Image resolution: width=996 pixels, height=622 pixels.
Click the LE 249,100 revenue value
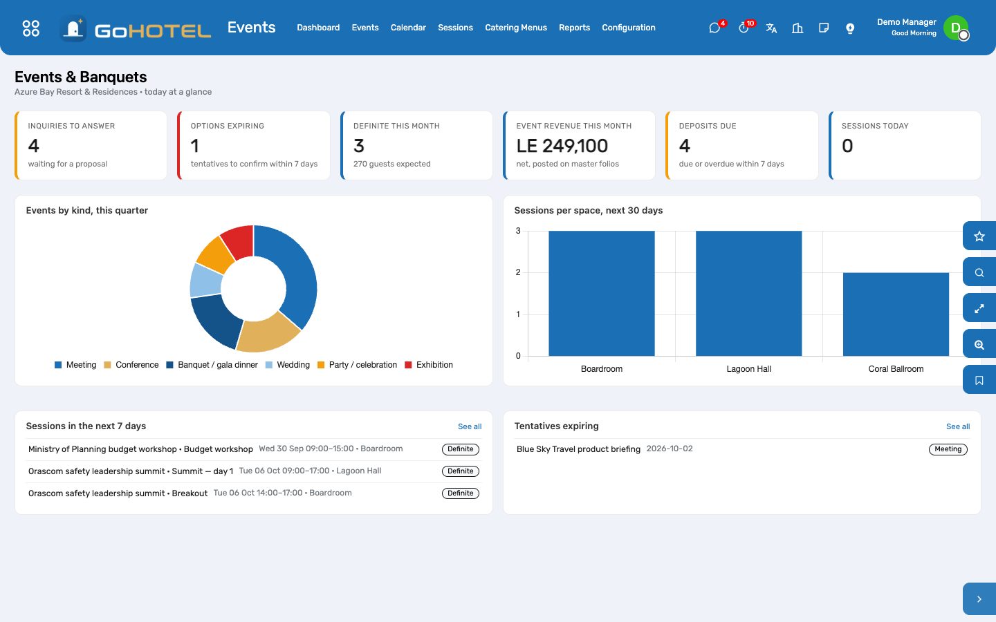pos(562,146)
